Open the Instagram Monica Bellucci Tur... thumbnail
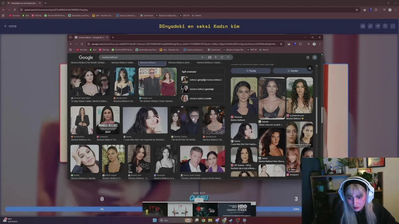 click(108, 121)
